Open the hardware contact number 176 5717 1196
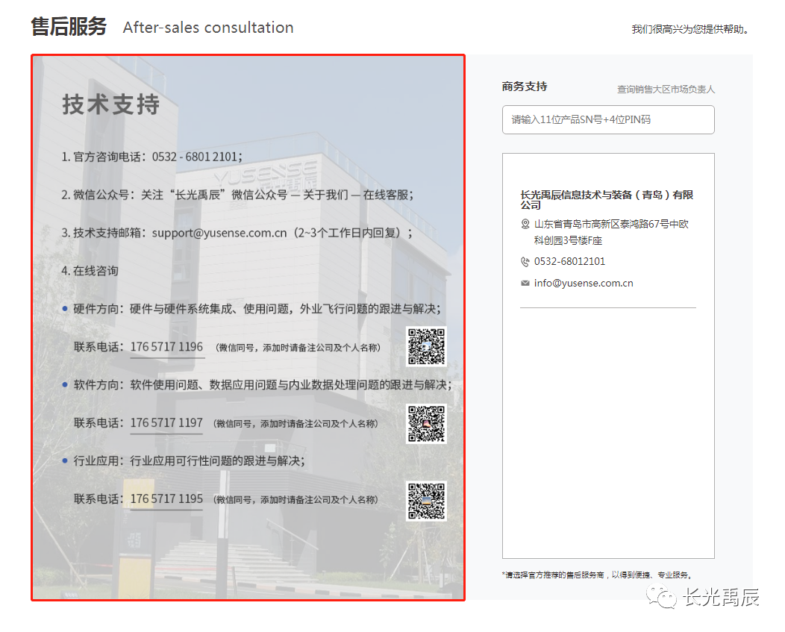 166,347
